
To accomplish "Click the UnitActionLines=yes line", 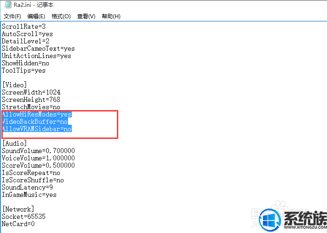I will [x=37, y=56].
